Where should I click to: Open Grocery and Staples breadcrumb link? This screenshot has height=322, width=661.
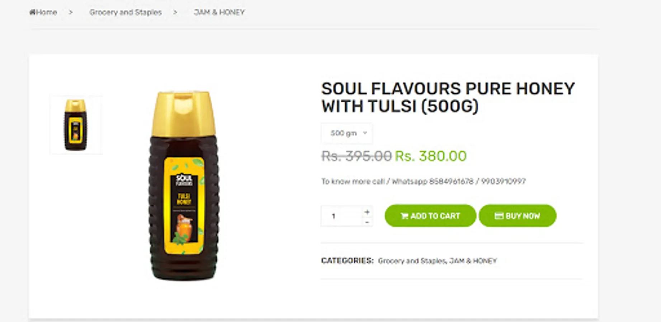(126, 13)
